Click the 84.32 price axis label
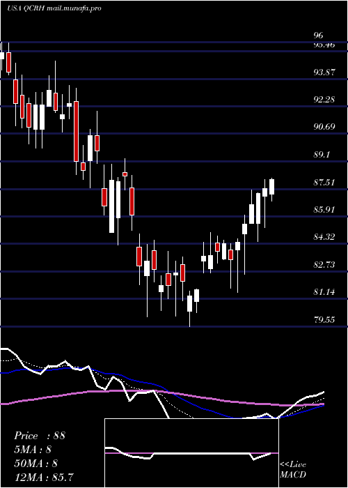 pos(324,237)
